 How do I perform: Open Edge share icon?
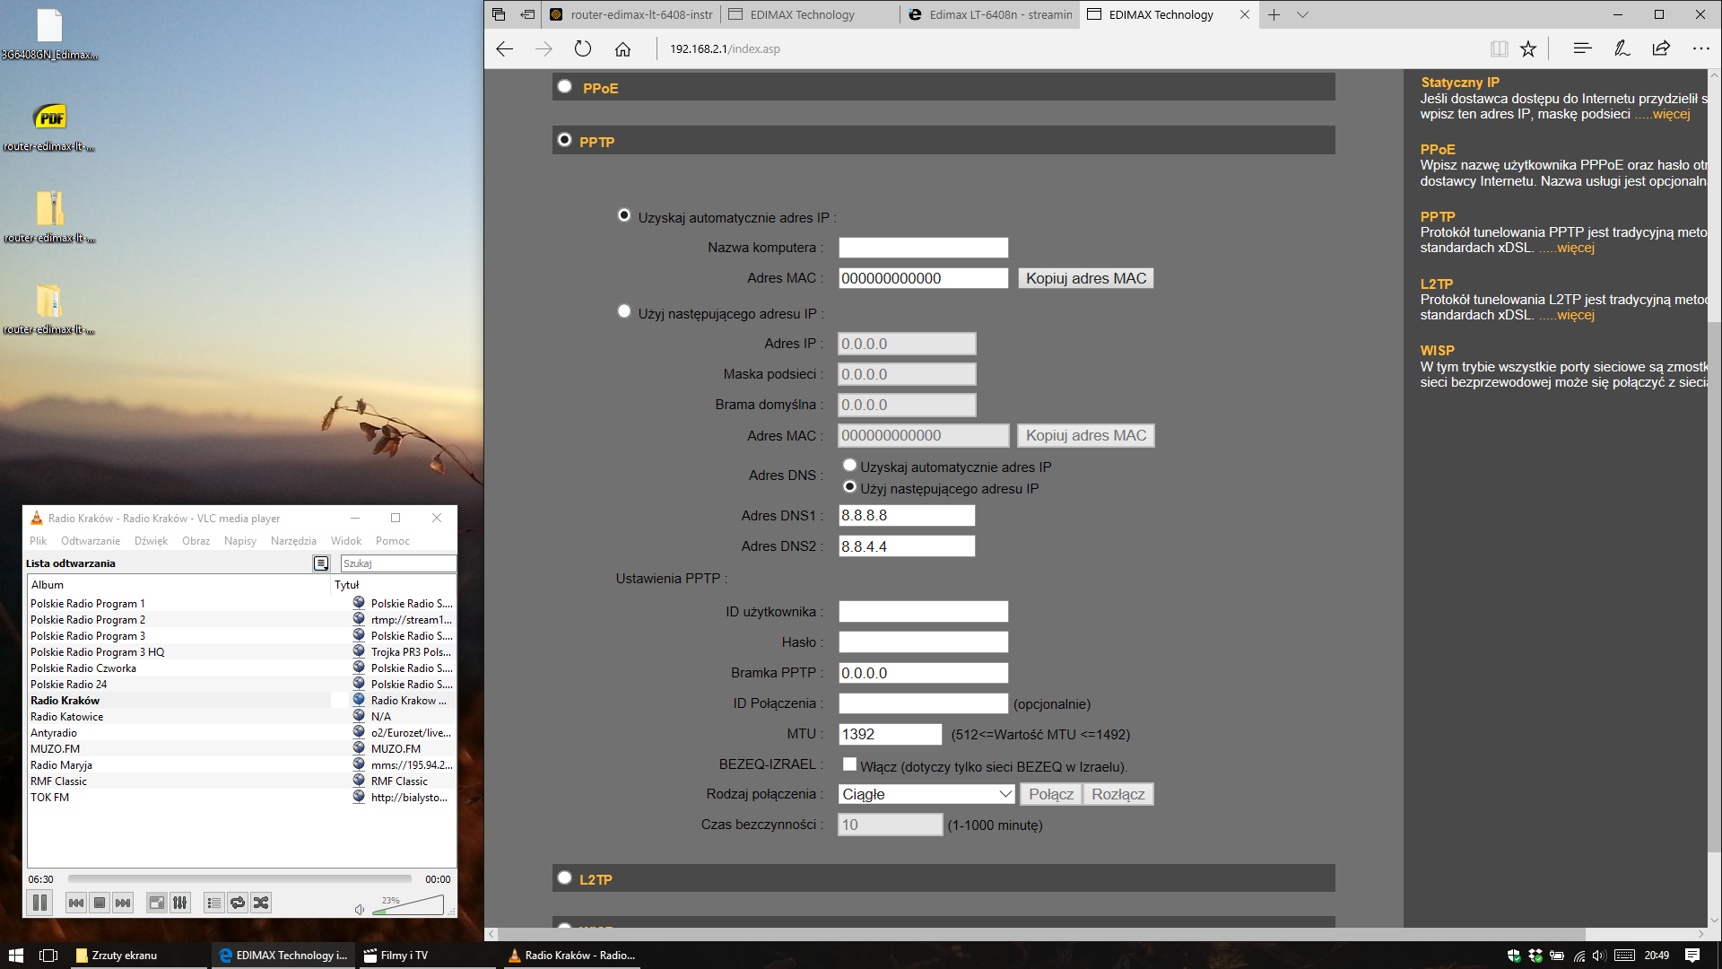click(x=1661, y=48)
